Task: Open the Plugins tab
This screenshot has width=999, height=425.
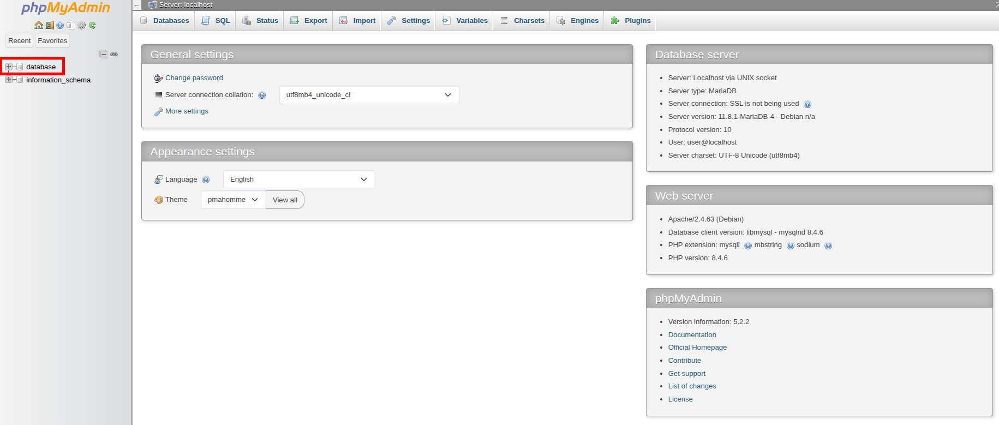Action: pyautogui.click(x=630, y=21)
